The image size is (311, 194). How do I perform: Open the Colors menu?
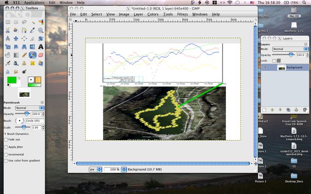pyautogui.click(x=153, y=14)
